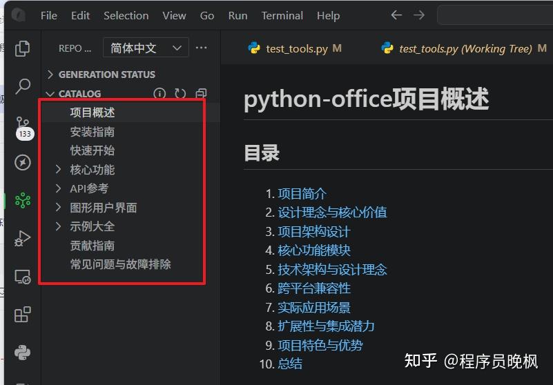The width and height of the screenshot is (553, 385).
Task: Follow the 实际应用场景 link
Action: pyautogui.click(x=314, y=307)
